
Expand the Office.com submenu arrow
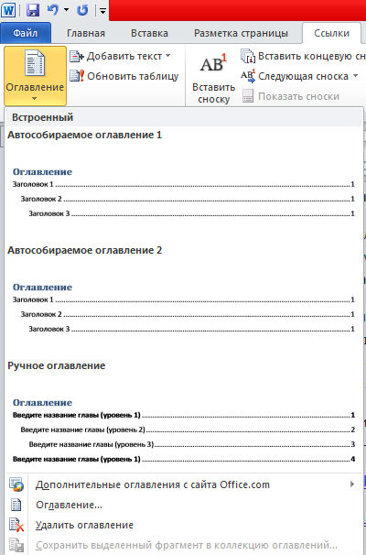coord(352,484)
